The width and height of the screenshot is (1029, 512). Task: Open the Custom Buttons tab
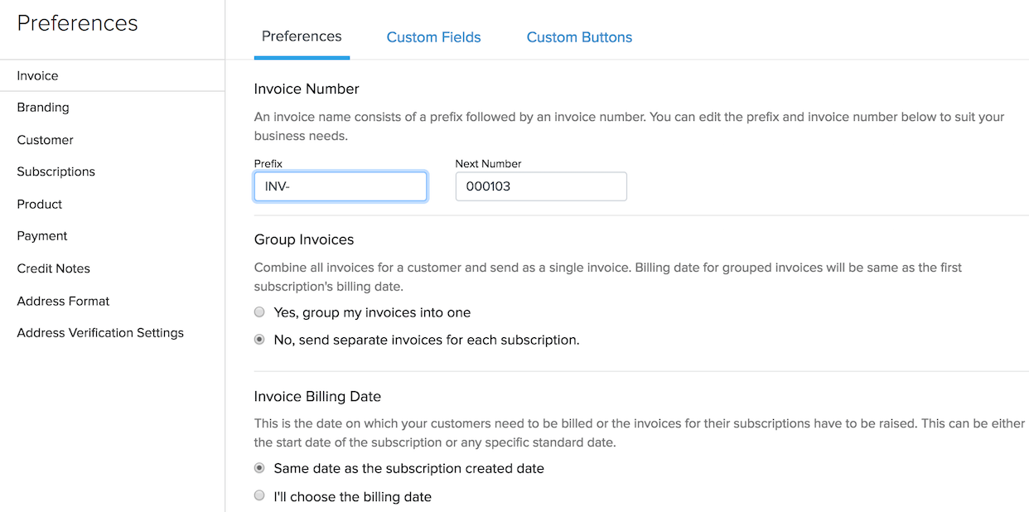click(578, 36)
